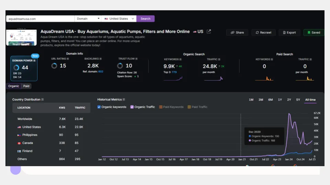This screenshot has height=185, width=330.
Task: Click the Trust Flow ring gauge
Action: click(120, 66)
